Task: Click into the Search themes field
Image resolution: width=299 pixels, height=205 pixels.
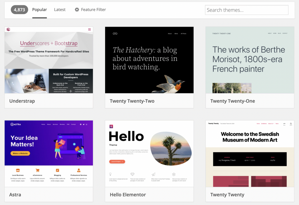Action: 246,10
